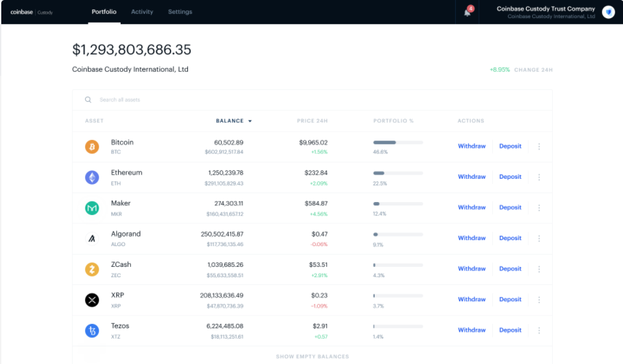Click the Coinbase Custody logo
Viewport: 623px width, 364px height.
coord(31,12)
